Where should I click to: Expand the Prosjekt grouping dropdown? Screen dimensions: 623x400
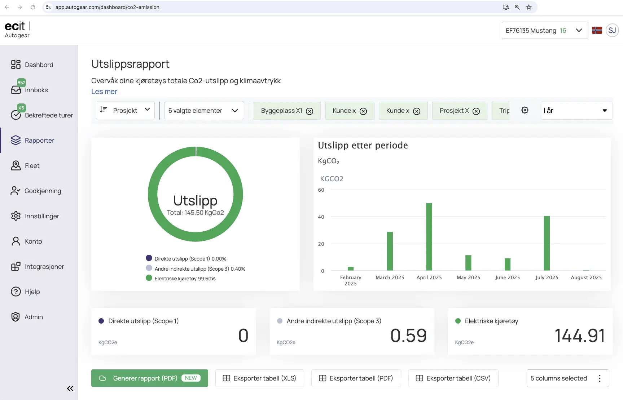click(x=125, y=110)
